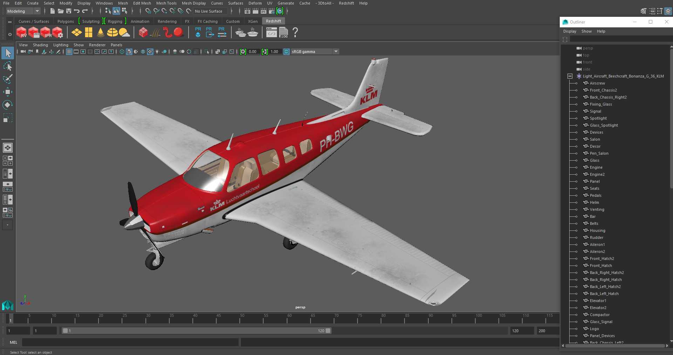Open Outliner Show menu
Image resolution: width=673 pixels, height=355 pixels.
[x=586, y=31]
